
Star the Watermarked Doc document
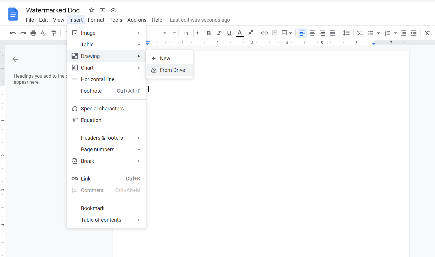pyautogui.click(x=92, y=10)
